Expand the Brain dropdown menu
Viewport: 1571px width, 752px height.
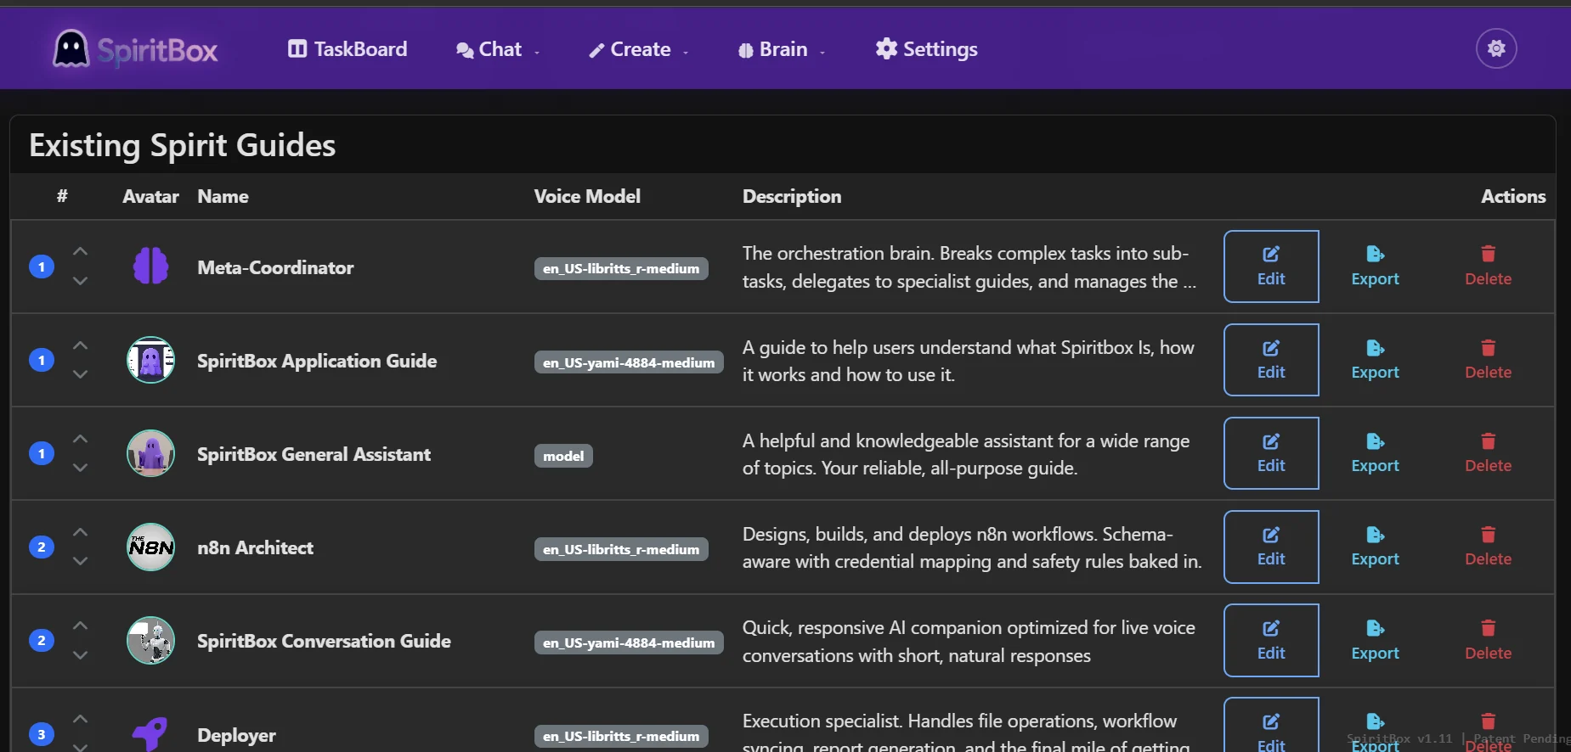pyautogui.click(x=782, y=49)
